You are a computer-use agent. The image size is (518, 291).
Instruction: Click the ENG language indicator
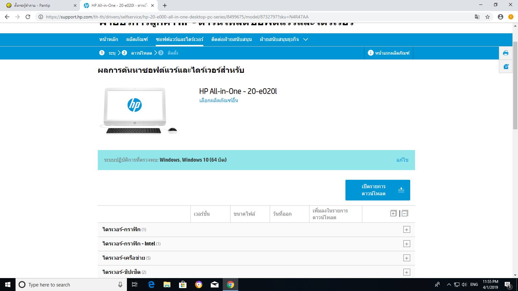474,285
